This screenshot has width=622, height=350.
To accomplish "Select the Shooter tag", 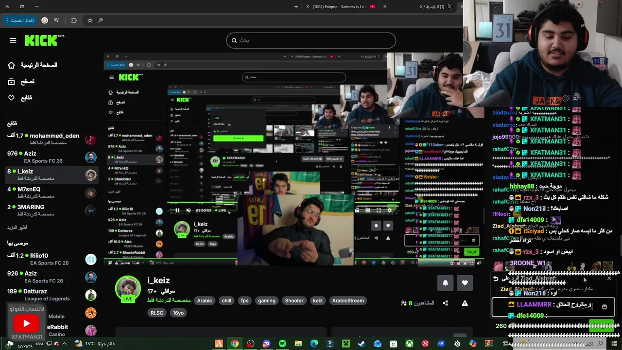I will 294,301.
